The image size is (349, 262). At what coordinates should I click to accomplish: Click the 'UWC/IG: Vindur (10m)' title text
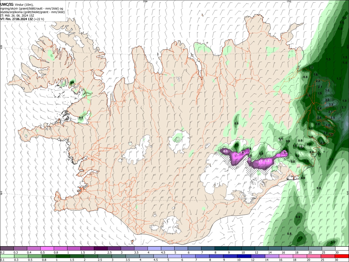pos(17,5)
